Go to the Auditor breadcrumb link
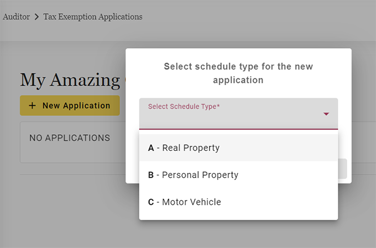 (x=17, y=17)
